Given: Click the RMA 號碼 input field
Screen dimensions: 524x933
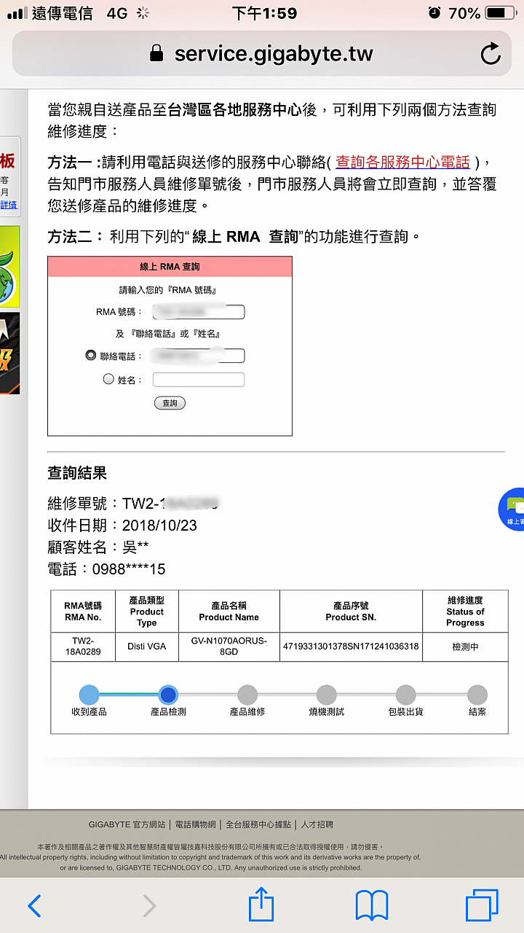Looking at the screenshot, I should [x=198, y=312].
